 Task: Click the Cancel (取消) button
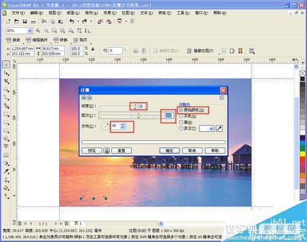(x=192, y=151)
